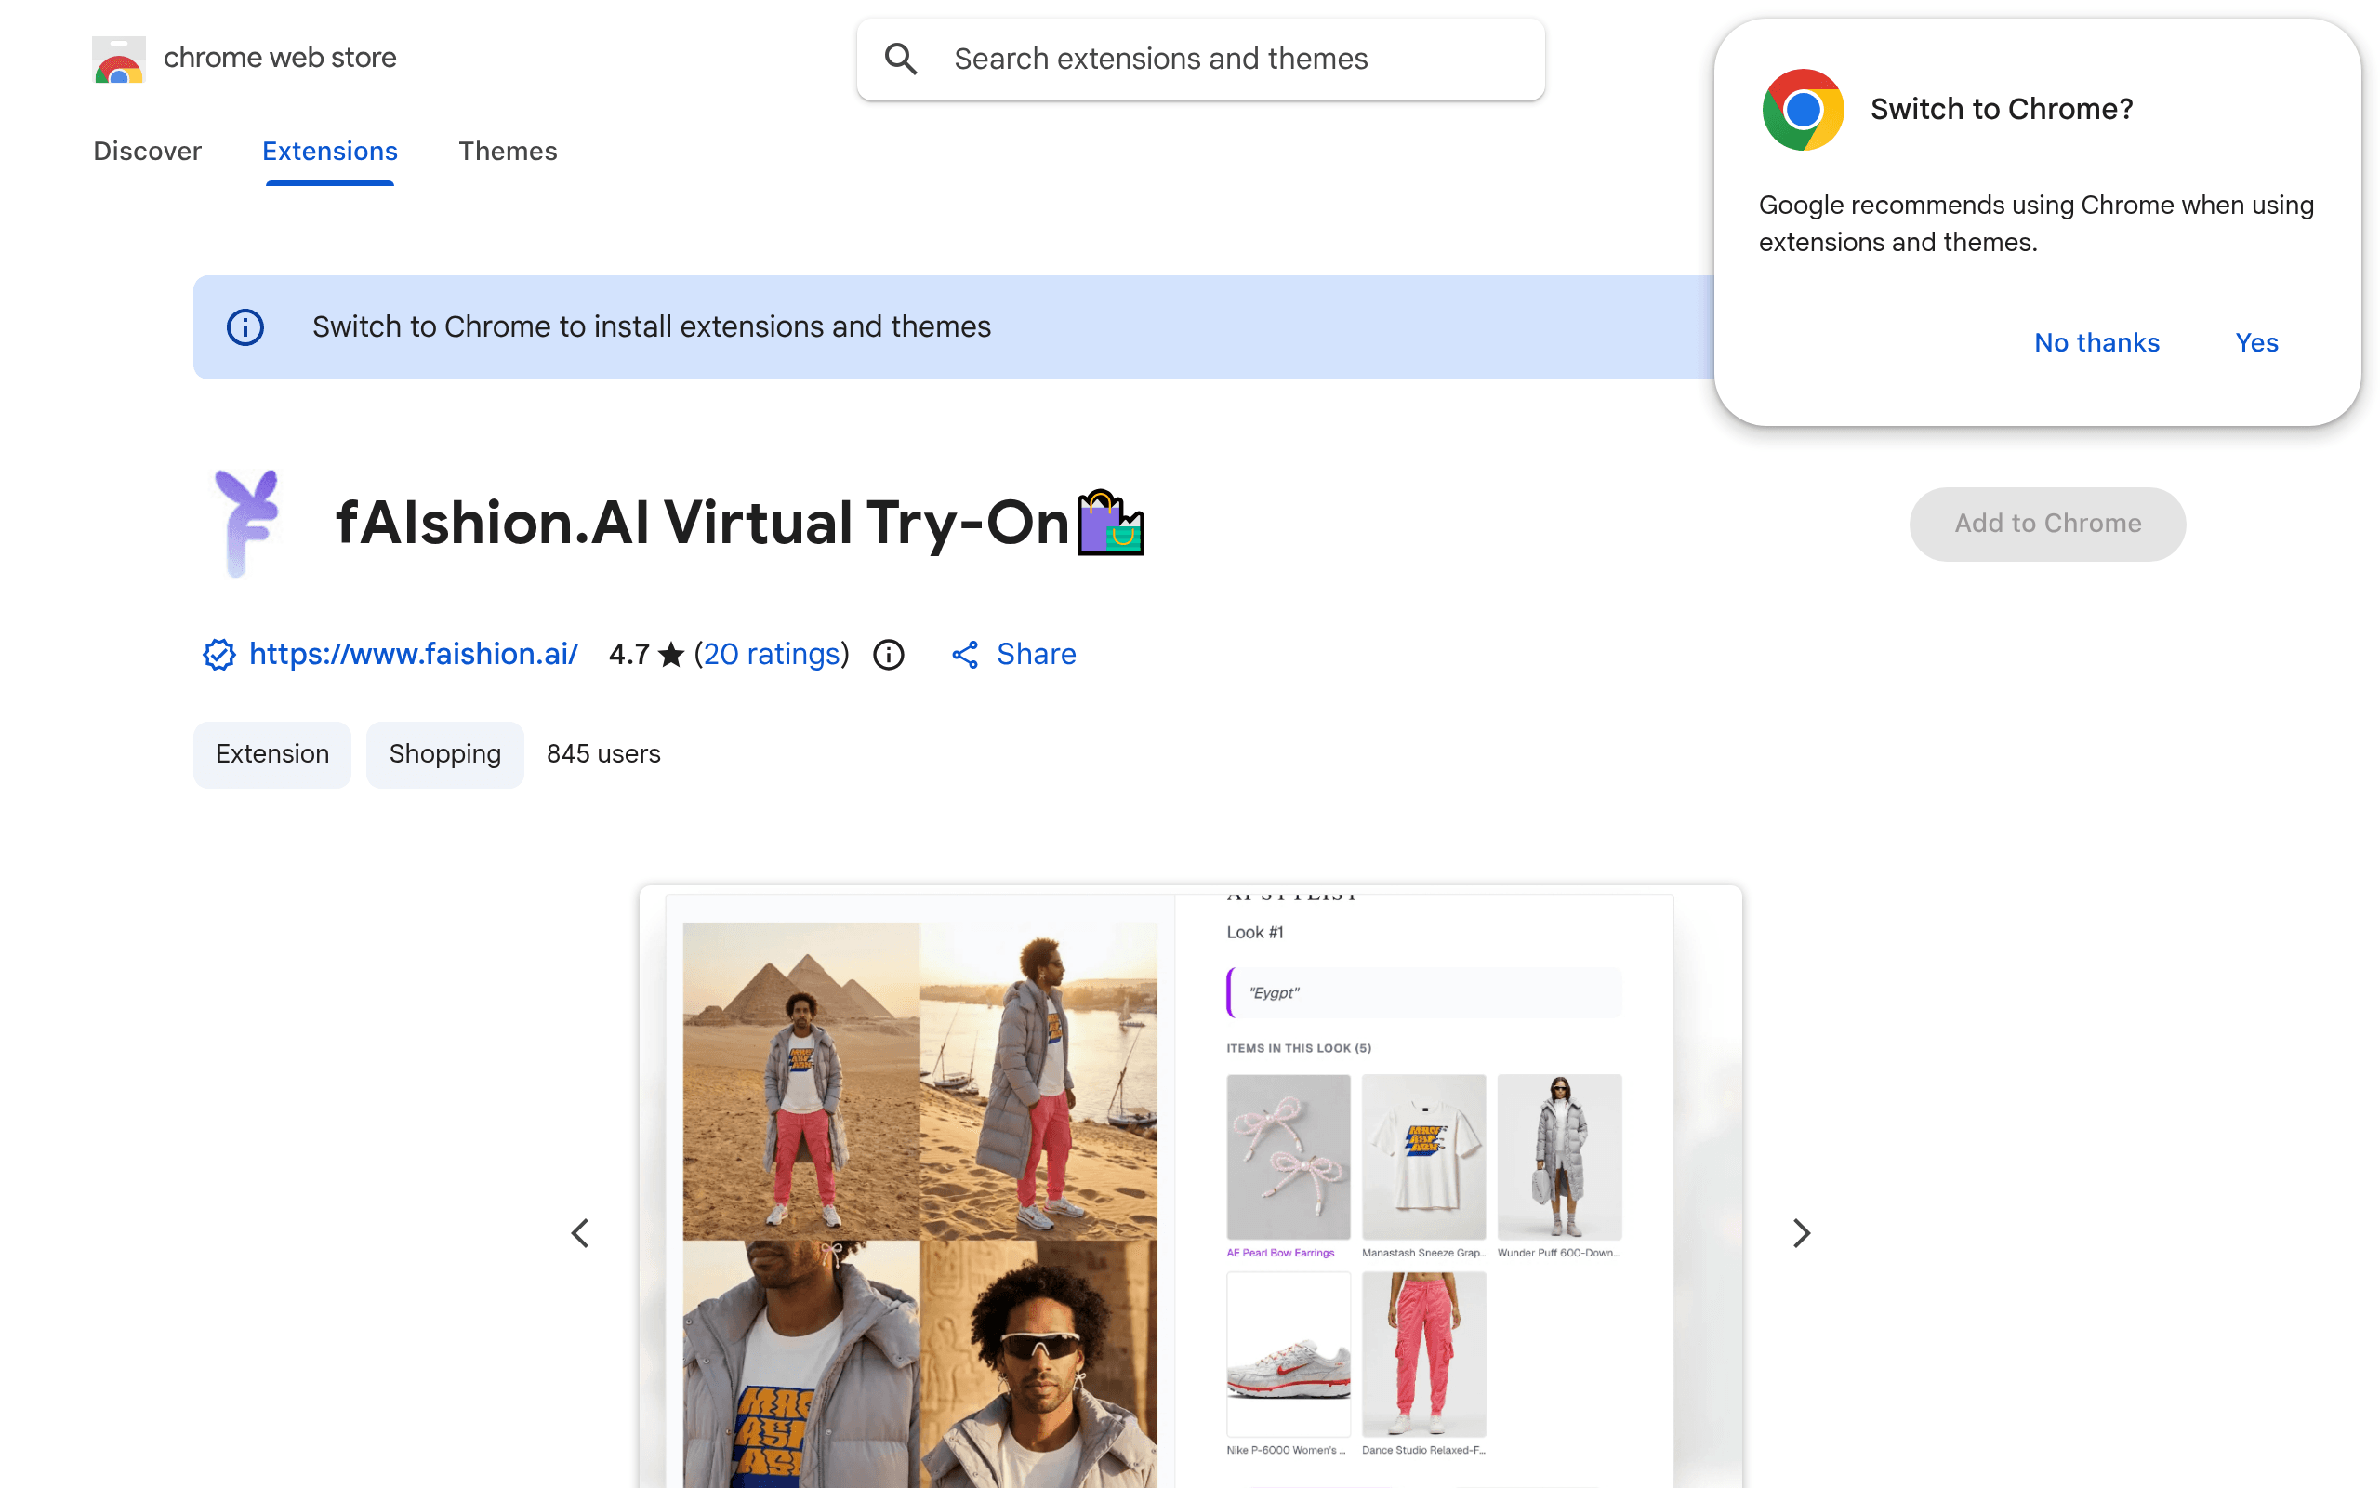Screen dimensions: 2380x1488
Task: Show the next screenshot in carousel
Action: pos(1801,1233)
